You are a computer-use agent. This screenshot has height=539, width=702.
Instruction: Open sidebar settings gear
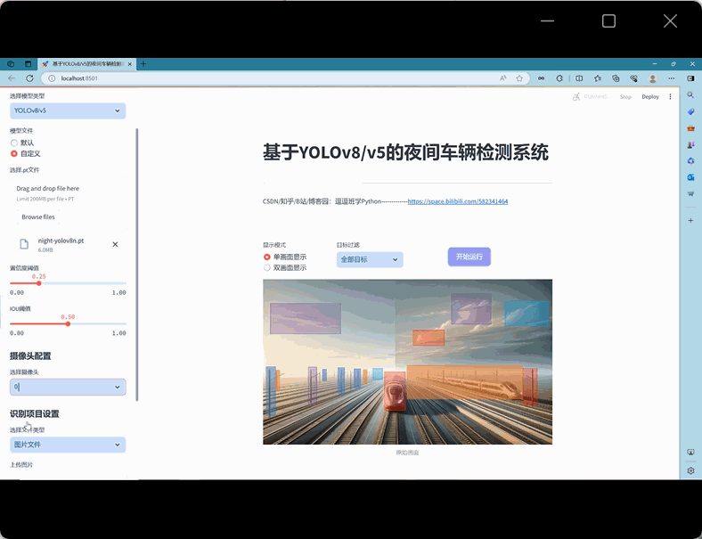(690, 470)
